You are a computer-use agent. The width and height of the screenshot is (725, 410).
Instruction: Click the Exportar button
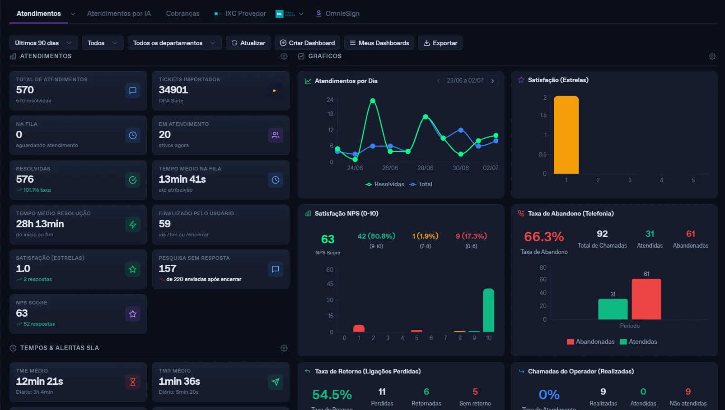[440, 43]
